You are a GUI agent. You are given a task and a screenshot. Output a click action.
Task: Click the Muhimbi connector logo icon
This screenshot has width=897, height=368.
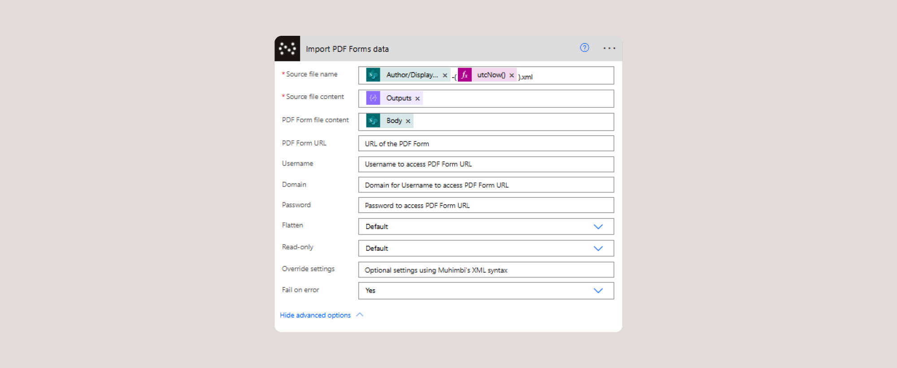click(287, 48)
